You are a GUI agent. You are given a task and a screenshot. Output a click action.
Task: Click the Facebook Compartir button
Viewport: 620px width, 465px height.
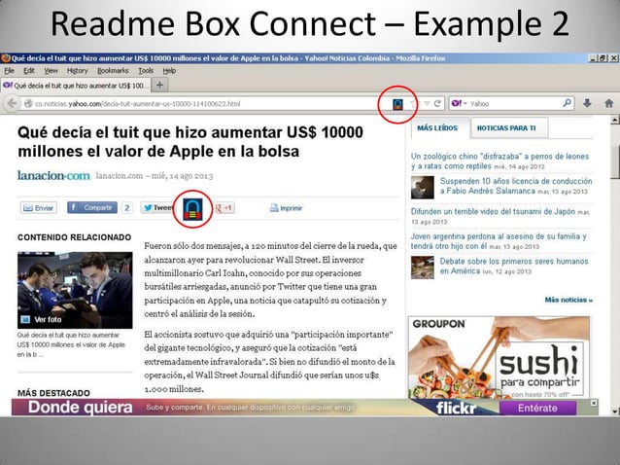coord(92,207)
